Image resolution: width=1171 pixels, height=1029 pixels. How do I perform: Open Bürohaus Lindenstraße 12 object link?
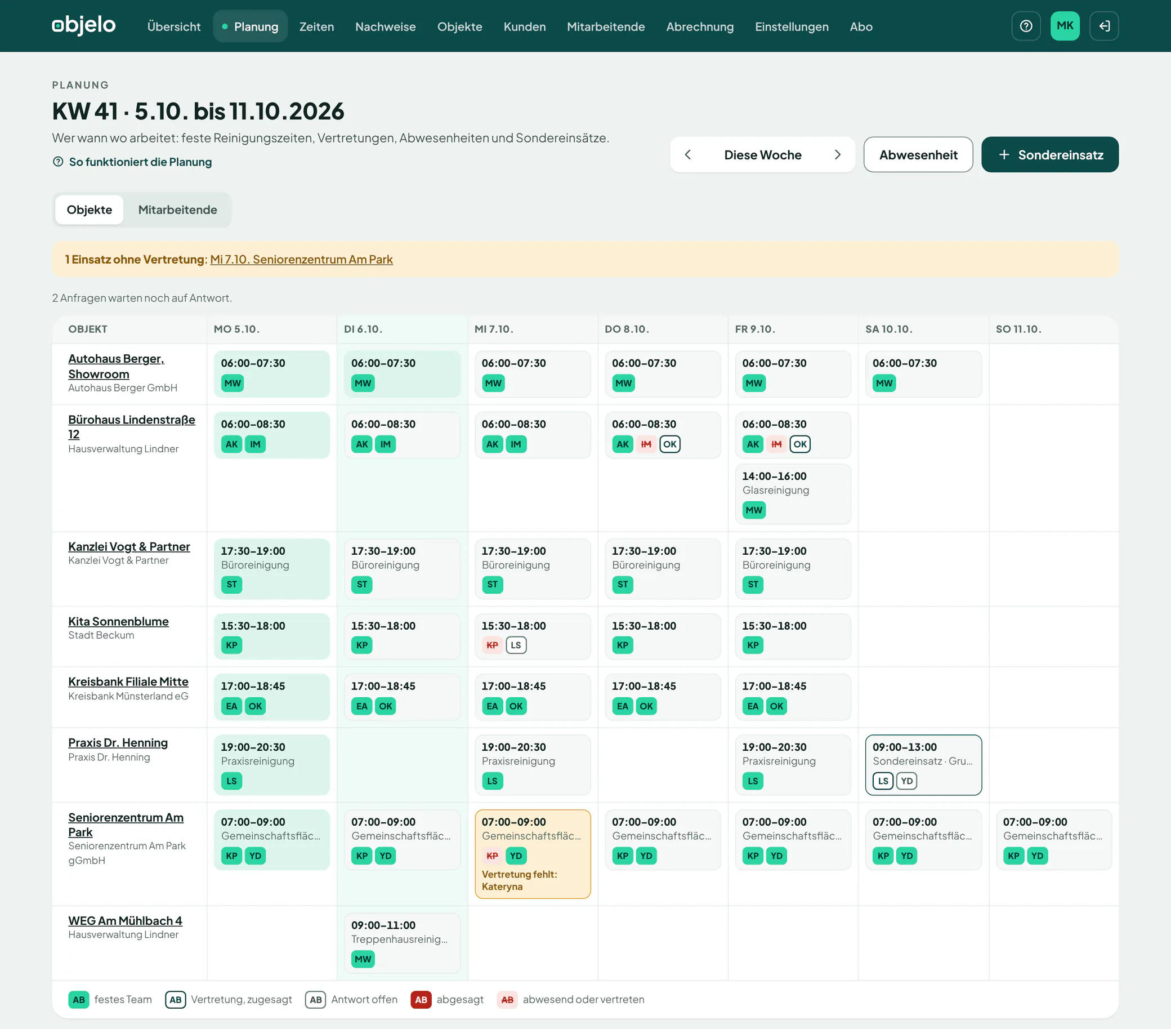point(132,427)
